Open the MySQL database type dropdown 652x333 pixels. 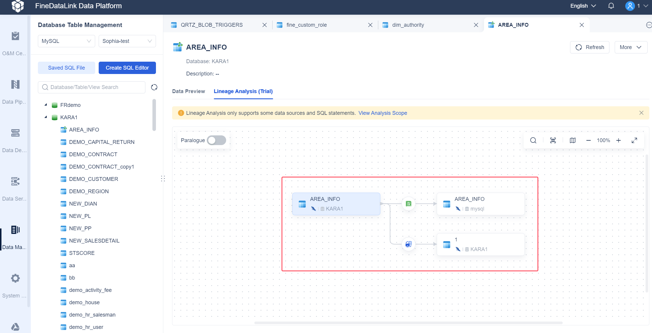pyautogui.click(x=66, y=41)
